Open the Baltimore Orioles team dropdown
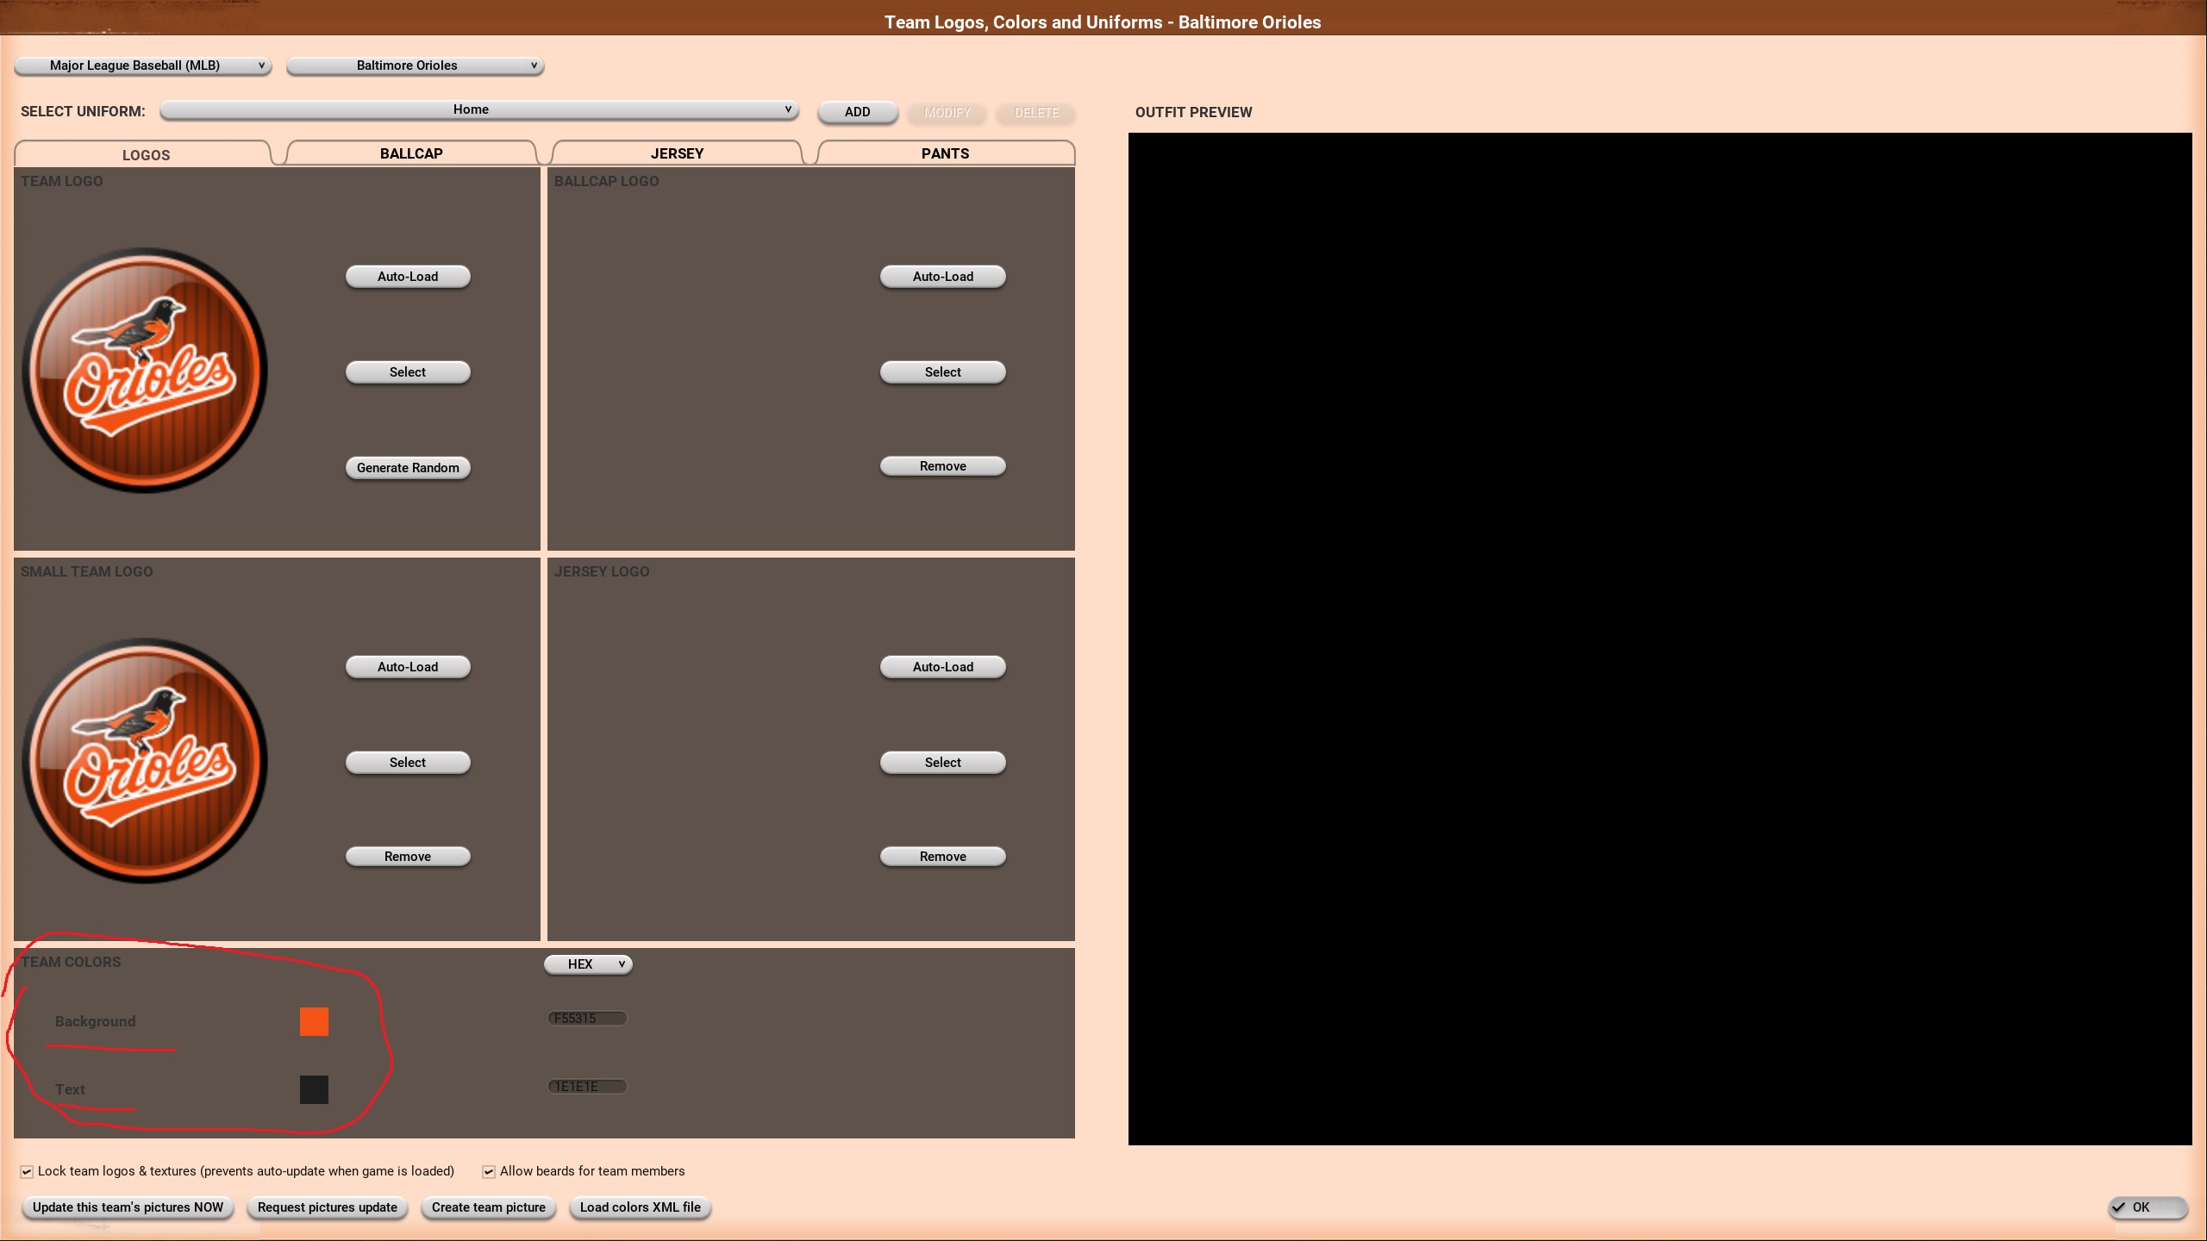 coord(415,65)
